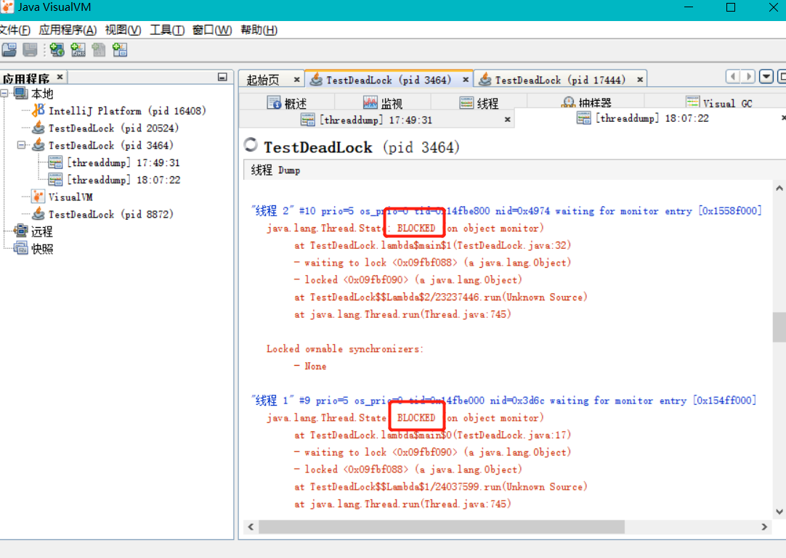786x558 pixels.
Task: Close TestDeadLock pid 17444 tab
Action: [640, 80]
